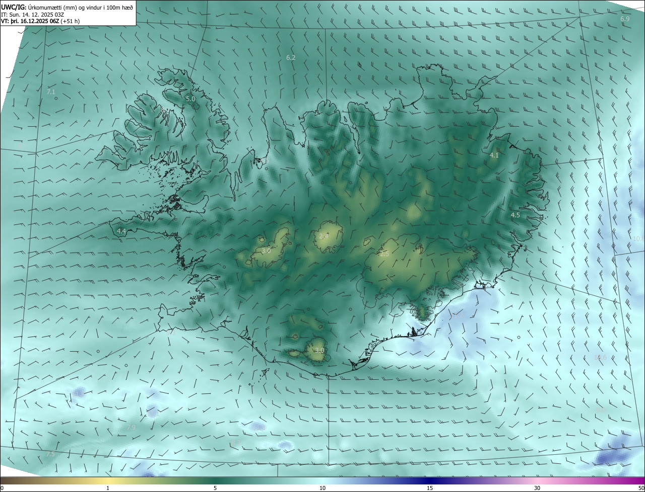The width and height of the screenshot is (645, 492).
Task: Click the 6.9 precipitation value label
Action: [x=625, y=19]
